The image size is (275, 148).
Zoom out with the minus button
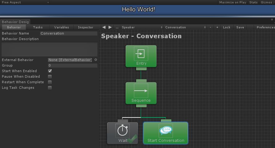pyautogui.click(x=210, y=27)
